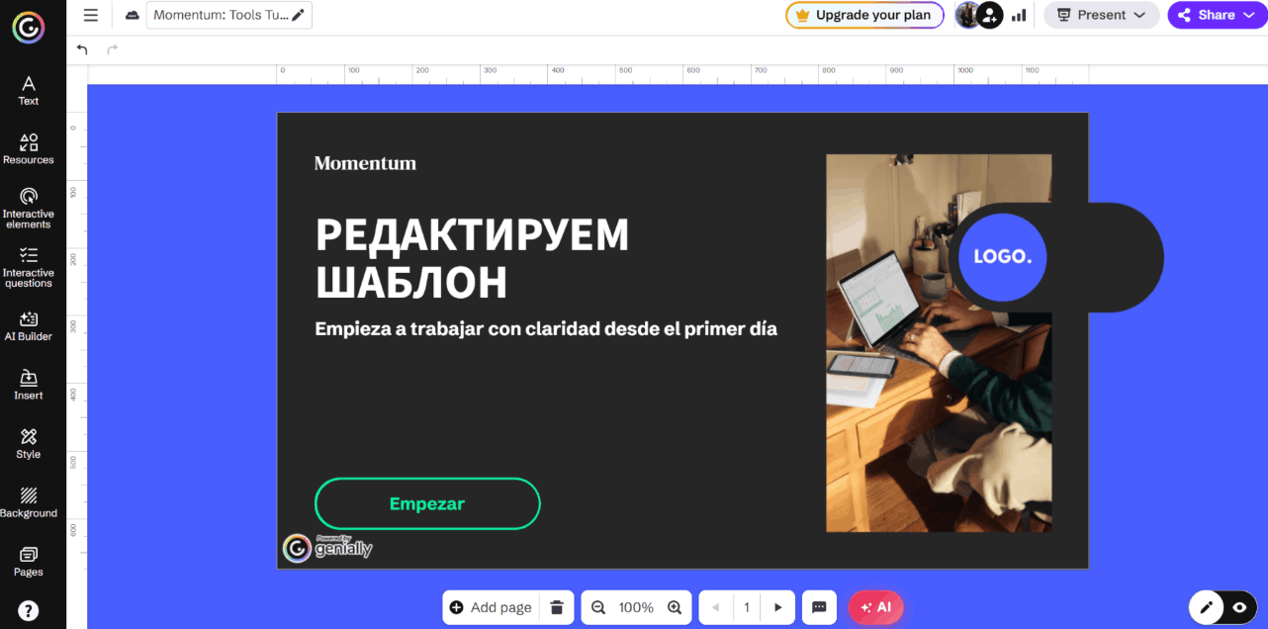Click the undo arrow

(x=82, y=49)
